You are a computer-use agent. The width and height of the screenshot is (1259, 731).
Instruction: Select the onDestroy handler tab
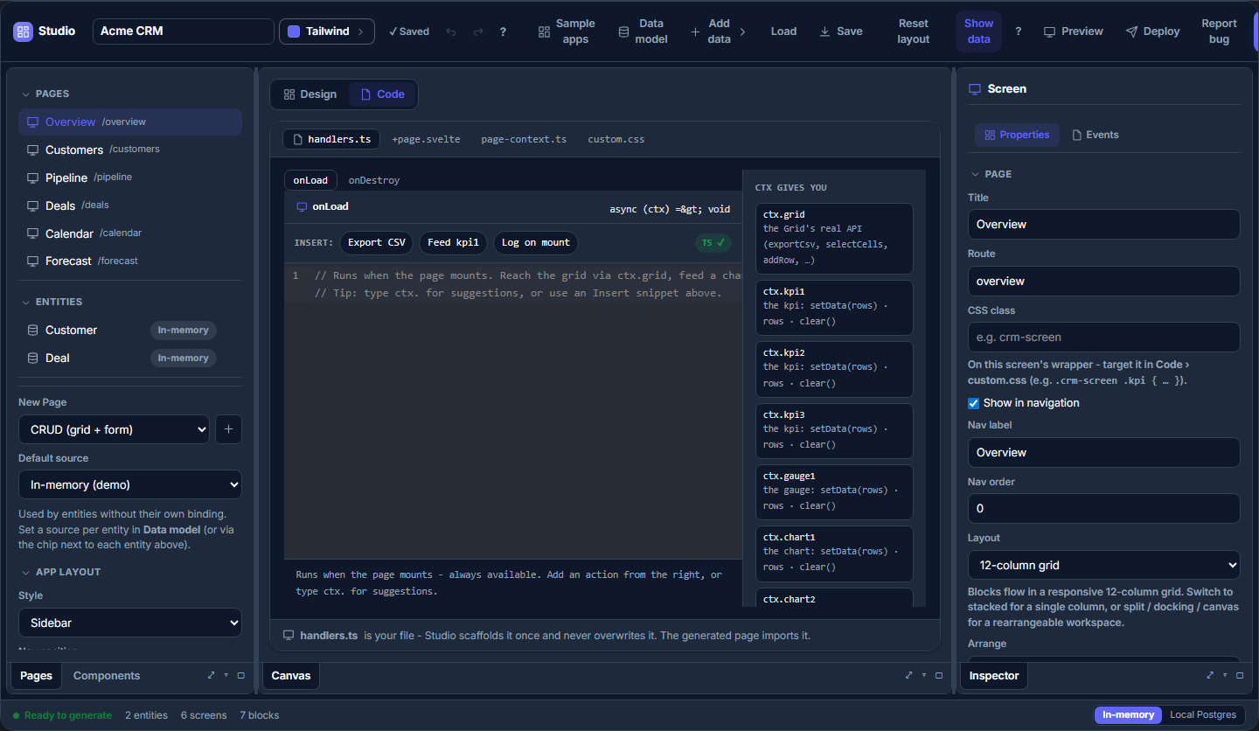[374, 180]
